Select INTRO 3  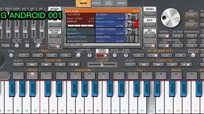pyautogui.click(x=46, y=76)
